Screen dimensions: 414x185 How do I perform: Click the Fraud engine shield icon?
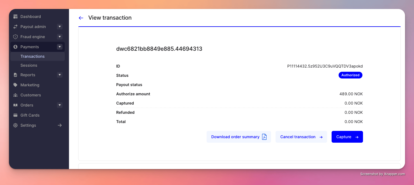coord(15,37)
